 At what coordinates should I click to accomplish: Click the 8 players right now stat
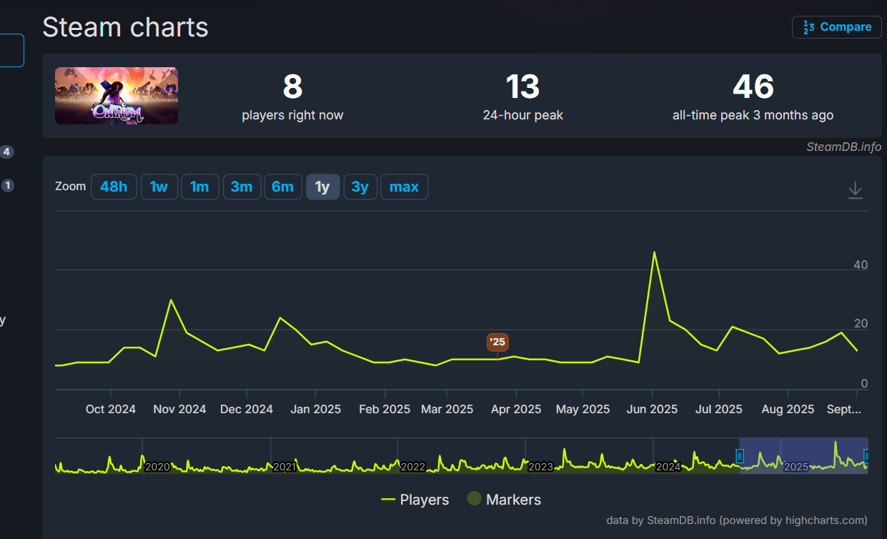pyautogui.click(x=292, y=97)
